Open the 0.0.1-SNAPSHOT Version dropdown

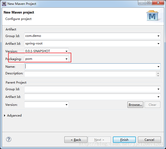(x=66, y=51)
